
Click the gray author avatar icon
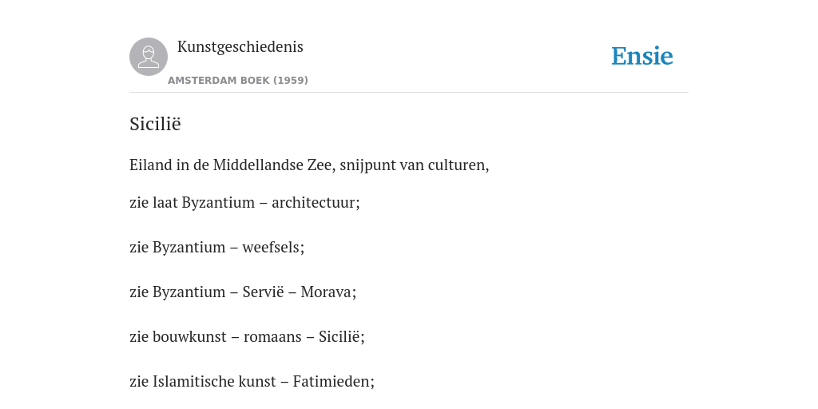149,57
